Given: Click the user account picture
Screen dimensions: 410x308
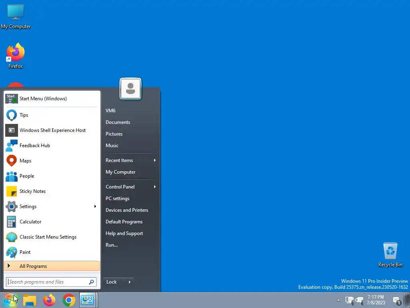Looking at the screenshot, I should 131,89.
